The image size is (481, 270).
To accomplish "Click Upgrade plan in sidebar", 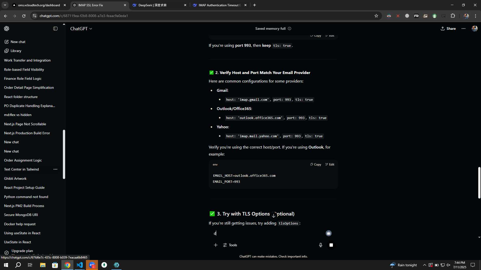I will pos(22,251).
